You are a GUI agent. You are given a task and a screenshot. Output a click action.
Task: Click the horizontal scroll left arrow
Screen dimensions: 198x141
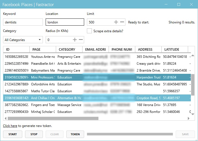[5, 118]
